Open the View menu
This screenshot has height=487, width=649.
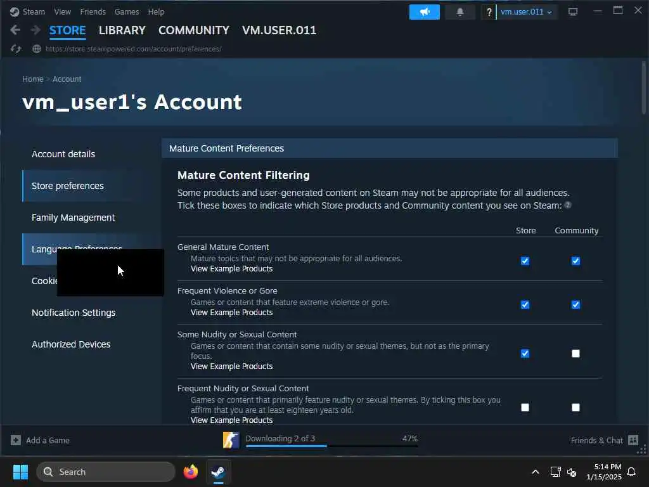63,12
